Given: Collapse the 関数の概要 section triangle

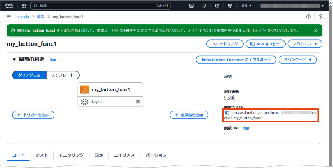Looking at the screenshot, I should click(14, 60).
